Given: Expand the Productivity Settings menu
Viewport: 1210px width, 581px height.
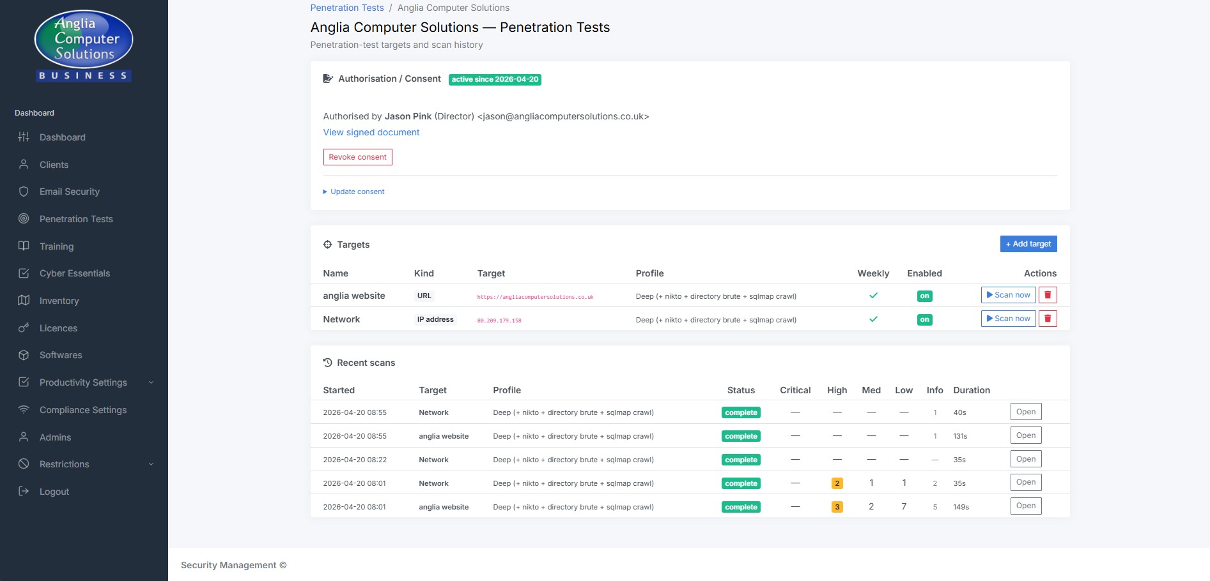Looking at the screenshot, I should (x=82, y=382).
